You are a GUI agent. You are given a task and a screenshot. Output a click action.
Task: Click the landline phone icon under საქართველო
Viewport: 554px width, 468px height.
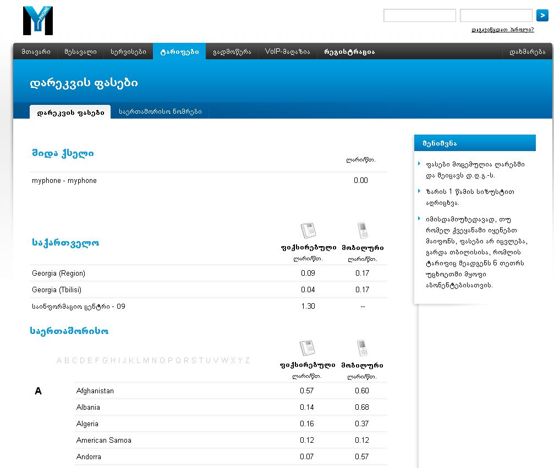(x=308, y=230)
